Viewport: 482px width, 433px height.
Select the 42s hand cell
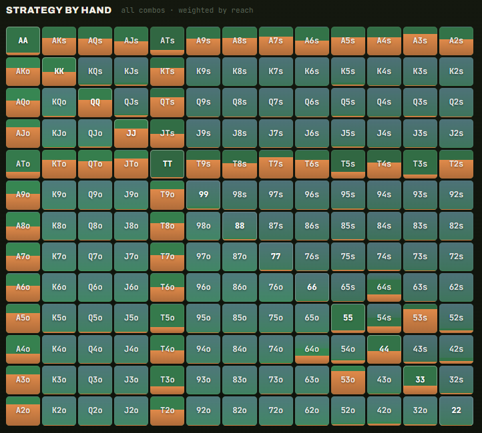point(456,349)
